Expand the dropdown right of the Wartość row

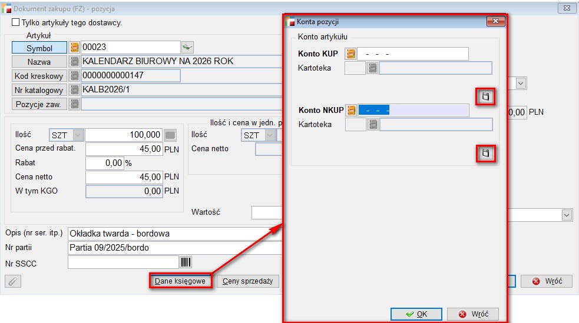[x=567, y=215]
